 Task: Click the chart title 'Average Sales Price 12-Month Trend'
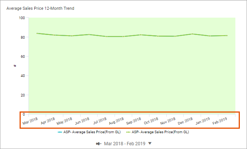40,8
